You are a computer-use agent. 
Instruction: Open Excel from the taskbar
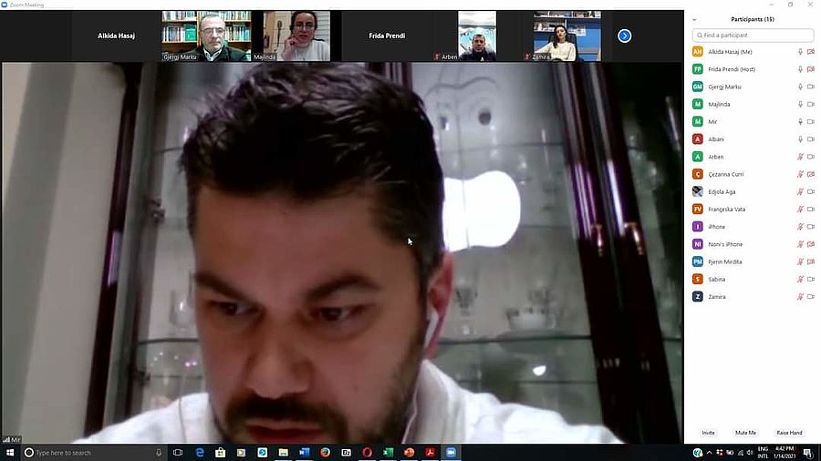pyautogui.click(x=388, y=453)
